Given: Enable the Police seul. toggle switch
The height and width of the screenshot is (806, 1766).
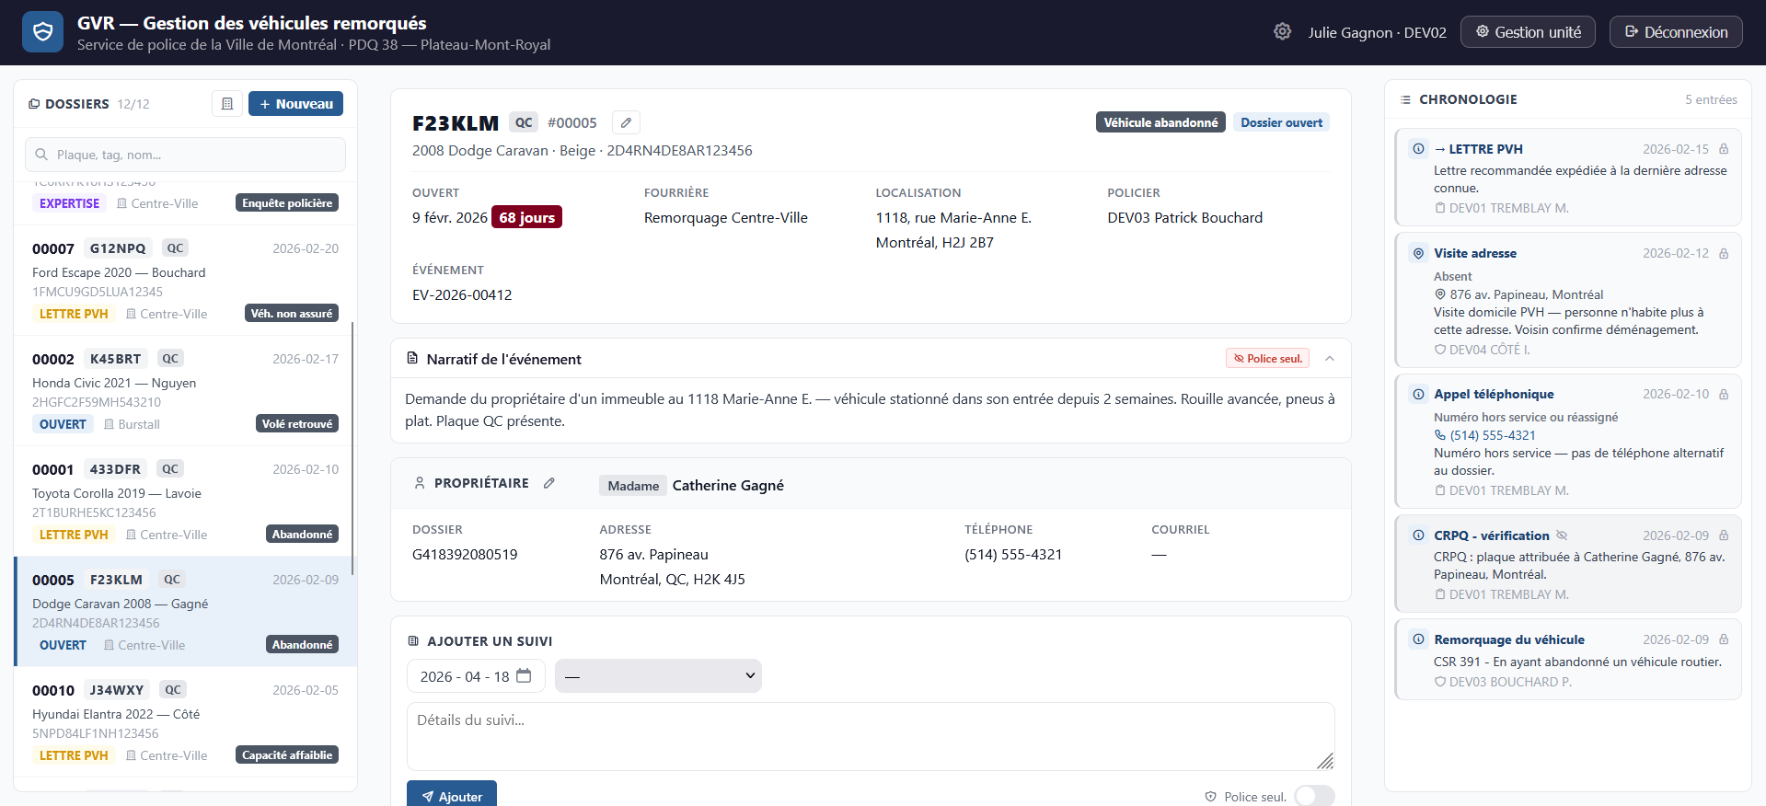Looking at the screenshot, I should (1313, 796).
